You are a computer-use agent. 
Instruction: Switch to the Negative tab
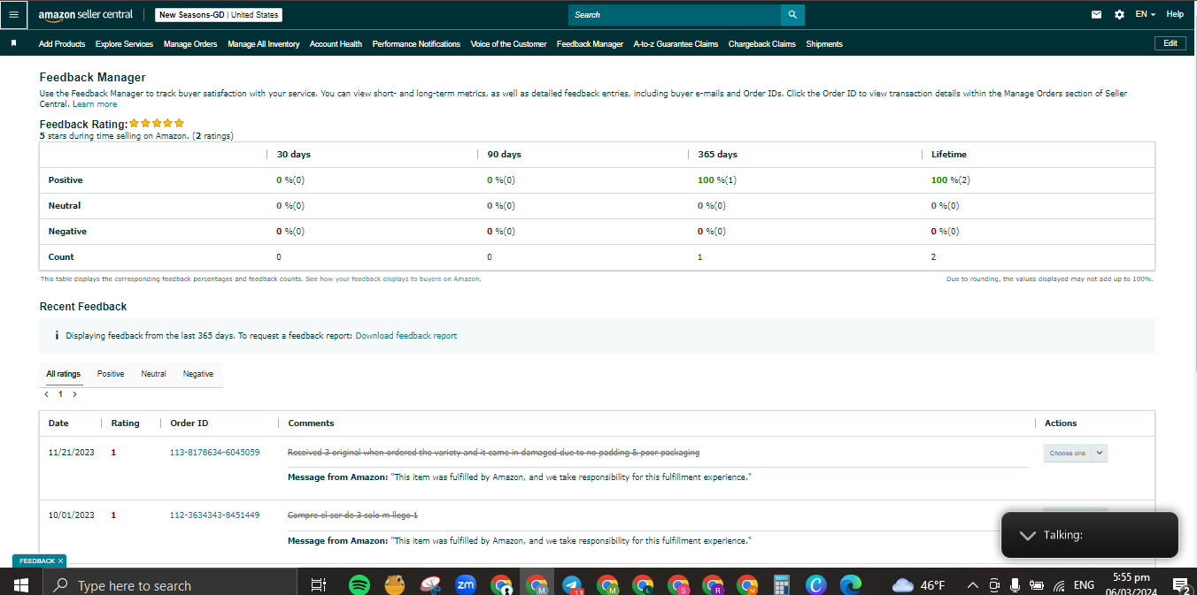tap(198, 374)
